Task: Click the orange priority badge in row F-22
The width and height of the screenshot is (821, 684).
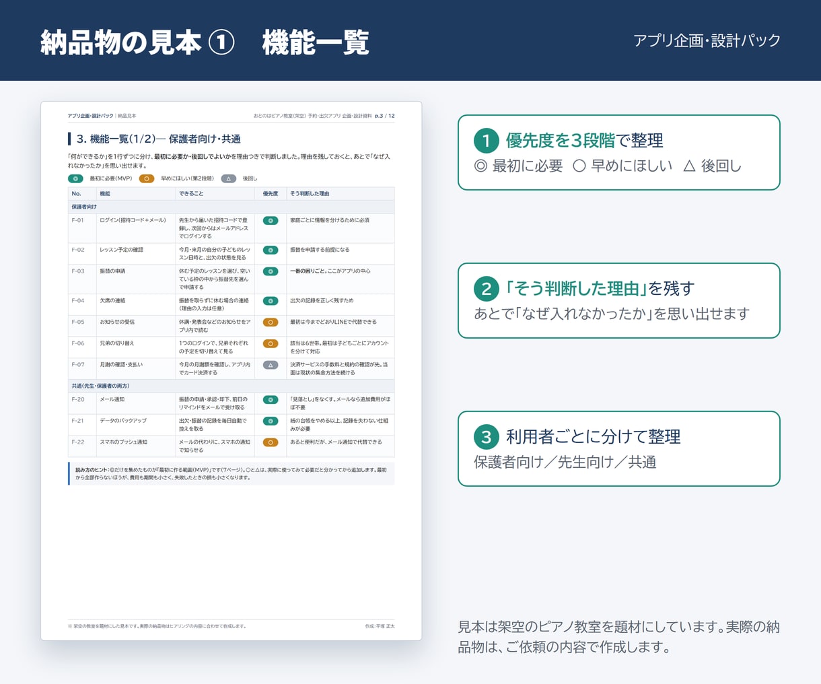Action: click(x=271, y=442)
